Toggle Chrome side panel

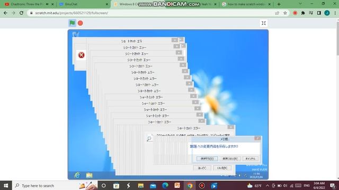click(x=319, y=13)
